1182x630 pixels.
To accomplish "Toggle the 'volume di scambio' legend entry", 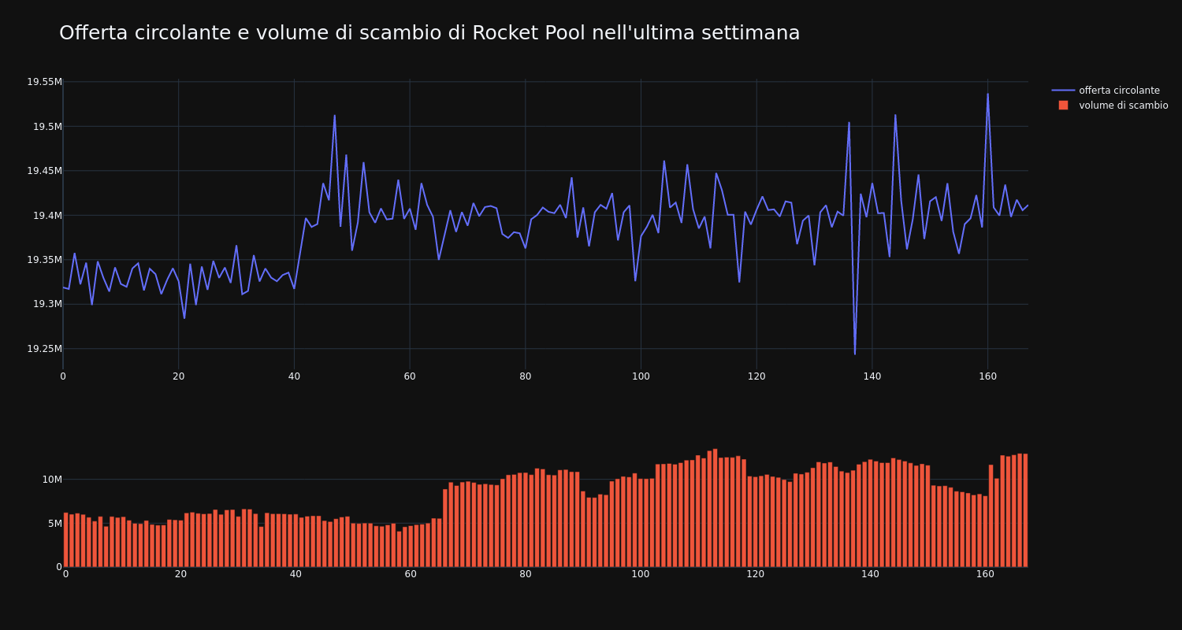I will click(x=1110, y=106).
